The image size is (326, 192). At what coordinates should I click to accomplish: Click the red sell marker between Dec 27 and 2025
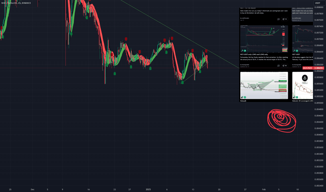click(140, 52)
